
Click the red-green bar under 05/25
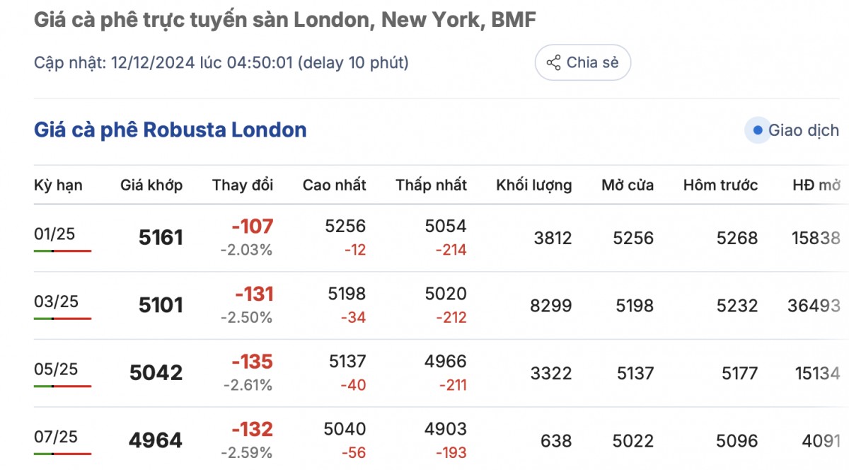pyautogui.click(x=62, y=386)
